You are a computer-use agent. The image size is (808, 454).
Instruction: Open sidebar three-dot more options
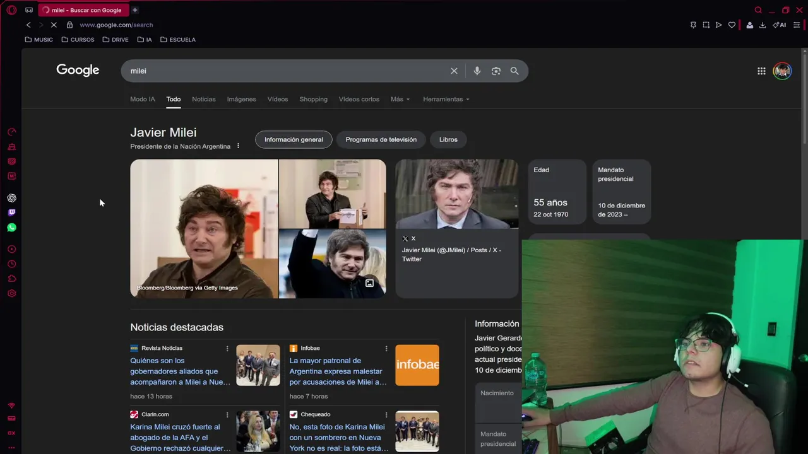11,447
